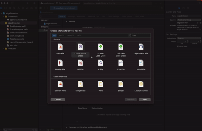Select edgeDetector under PROJECT list
The width and height of the screenshot is (202, 131).
[x=50, y=24]
